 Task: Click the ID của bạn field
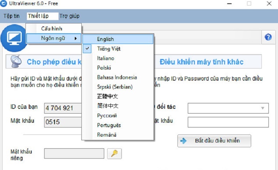pos(63,108)
